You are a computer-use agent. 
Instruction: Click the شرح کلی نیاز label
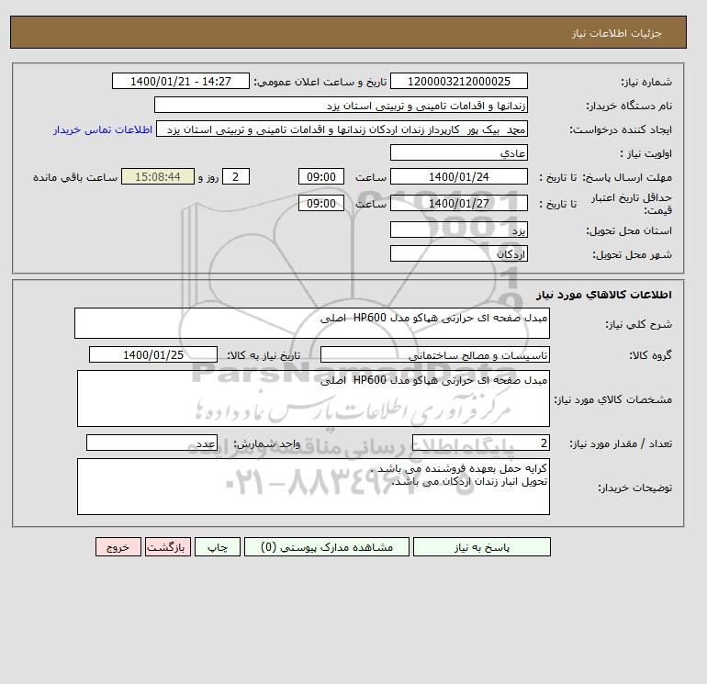[x=638, y=325]
